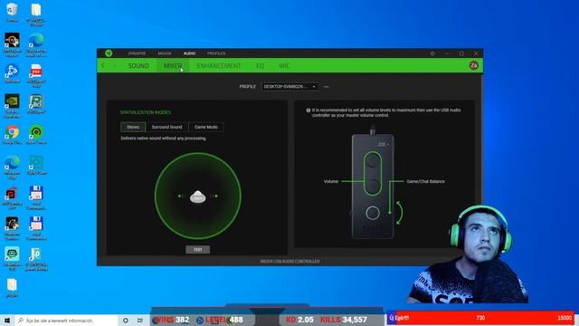Select Game Mode spatialization
Viewport: 579px width, 326px height.
pos(206,127)
